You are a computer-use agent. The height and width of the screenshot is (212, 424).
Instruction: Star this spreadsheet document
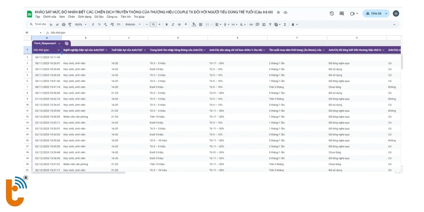pyautogui.click(x=278, y=12)
